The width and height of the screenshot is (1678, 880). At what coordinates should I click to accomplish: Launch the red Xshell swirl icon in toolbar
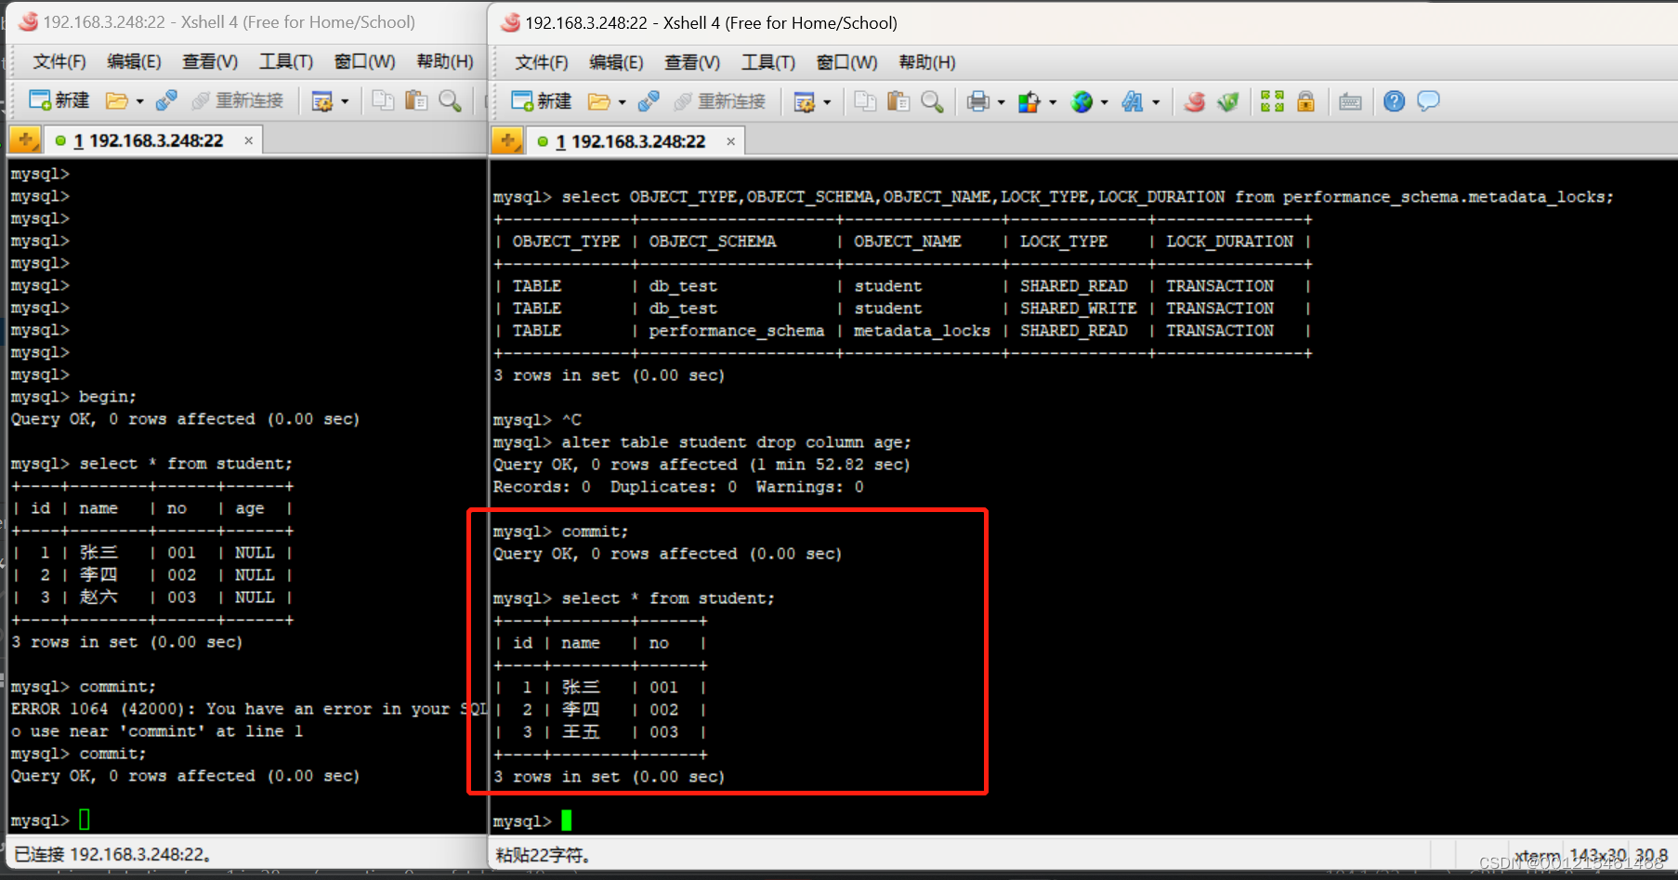[1195, 101]
